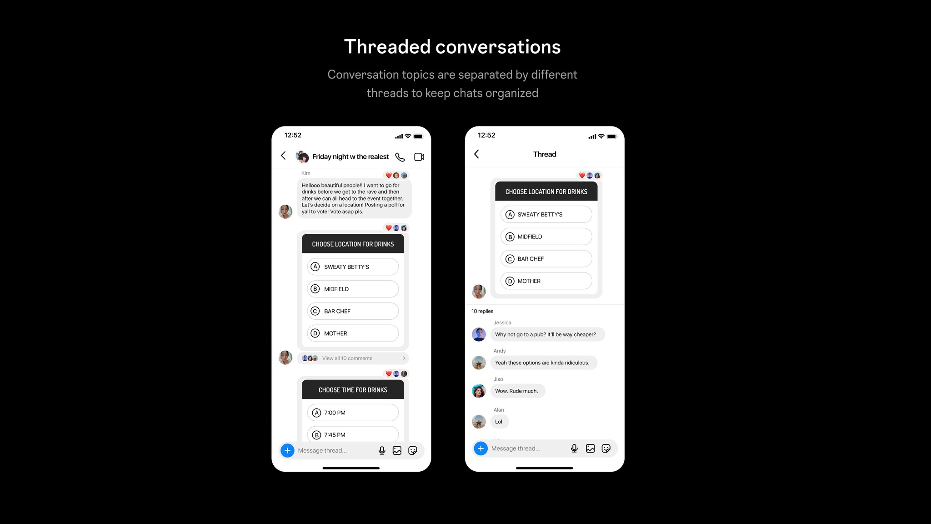This screenshot has height=524, width=931.
Task: Tap back arrow in main chat header
Action: [x=285, y=156]
